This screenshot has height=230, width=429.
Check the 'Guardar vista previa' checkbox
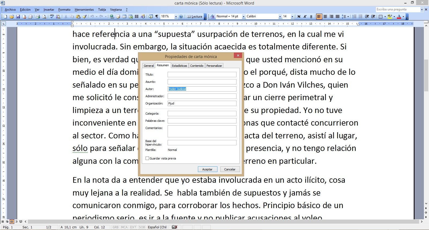147,158
